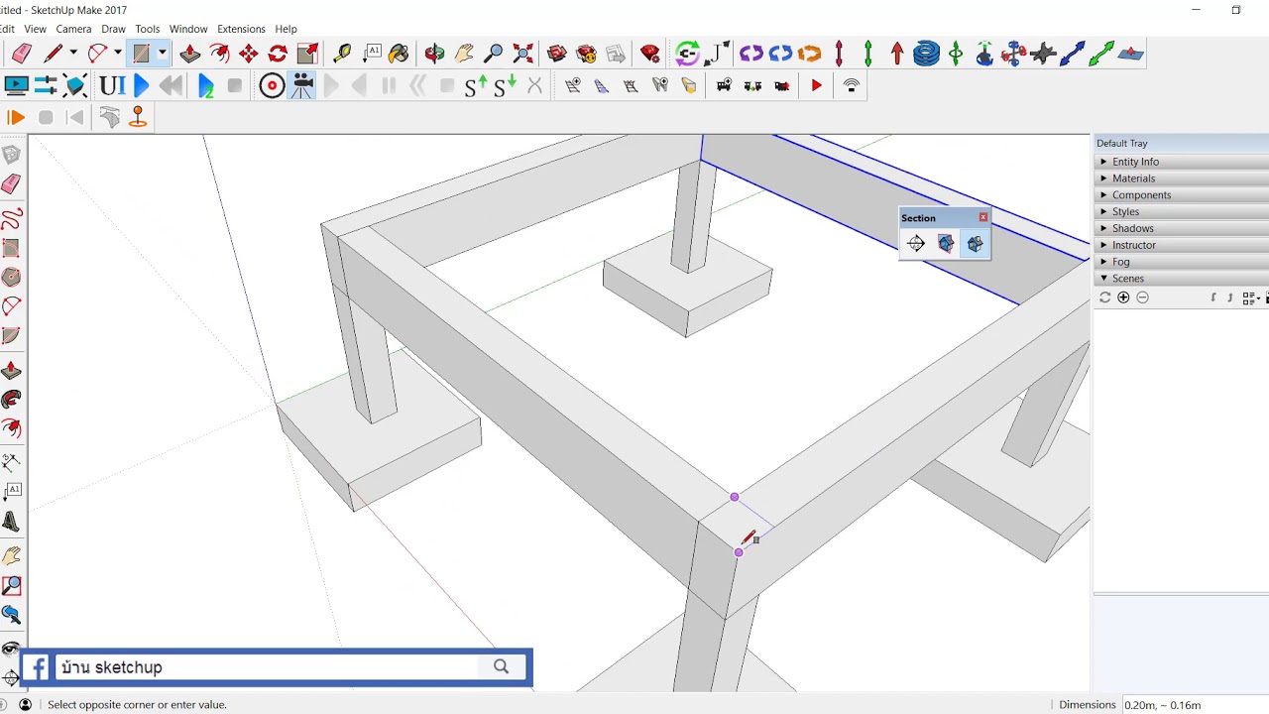Click the orange position pin icon
Screen dimensions: 1269x714
click(138, 117)
